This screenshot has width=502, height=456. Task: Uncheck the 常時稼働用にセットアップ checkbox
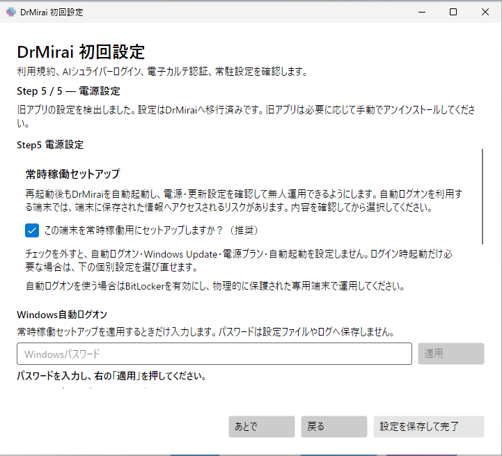pos(32,230)
